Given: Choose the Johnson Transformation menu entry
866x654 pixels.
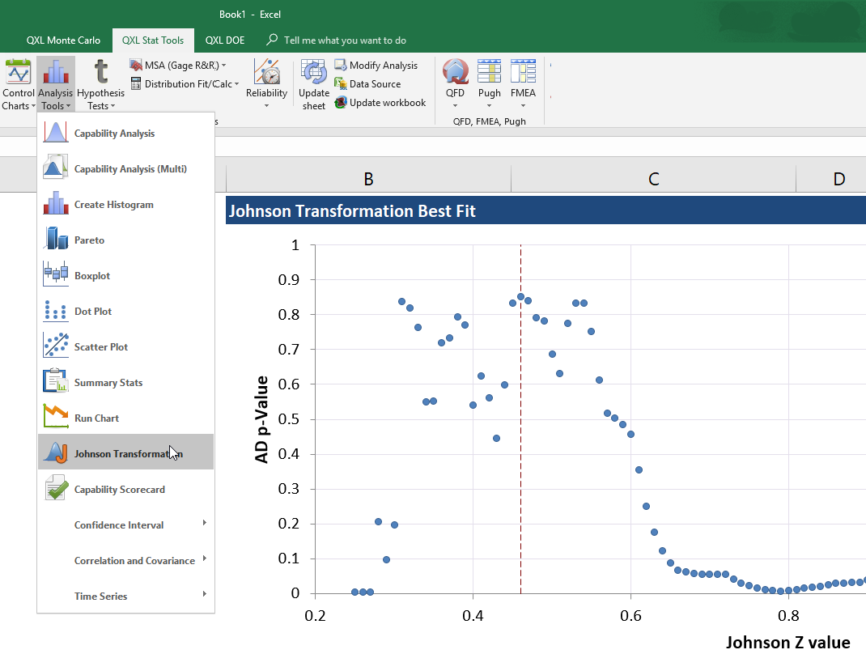Looking at the screenshot, I should pyautogui.click(x=126, y=454).
